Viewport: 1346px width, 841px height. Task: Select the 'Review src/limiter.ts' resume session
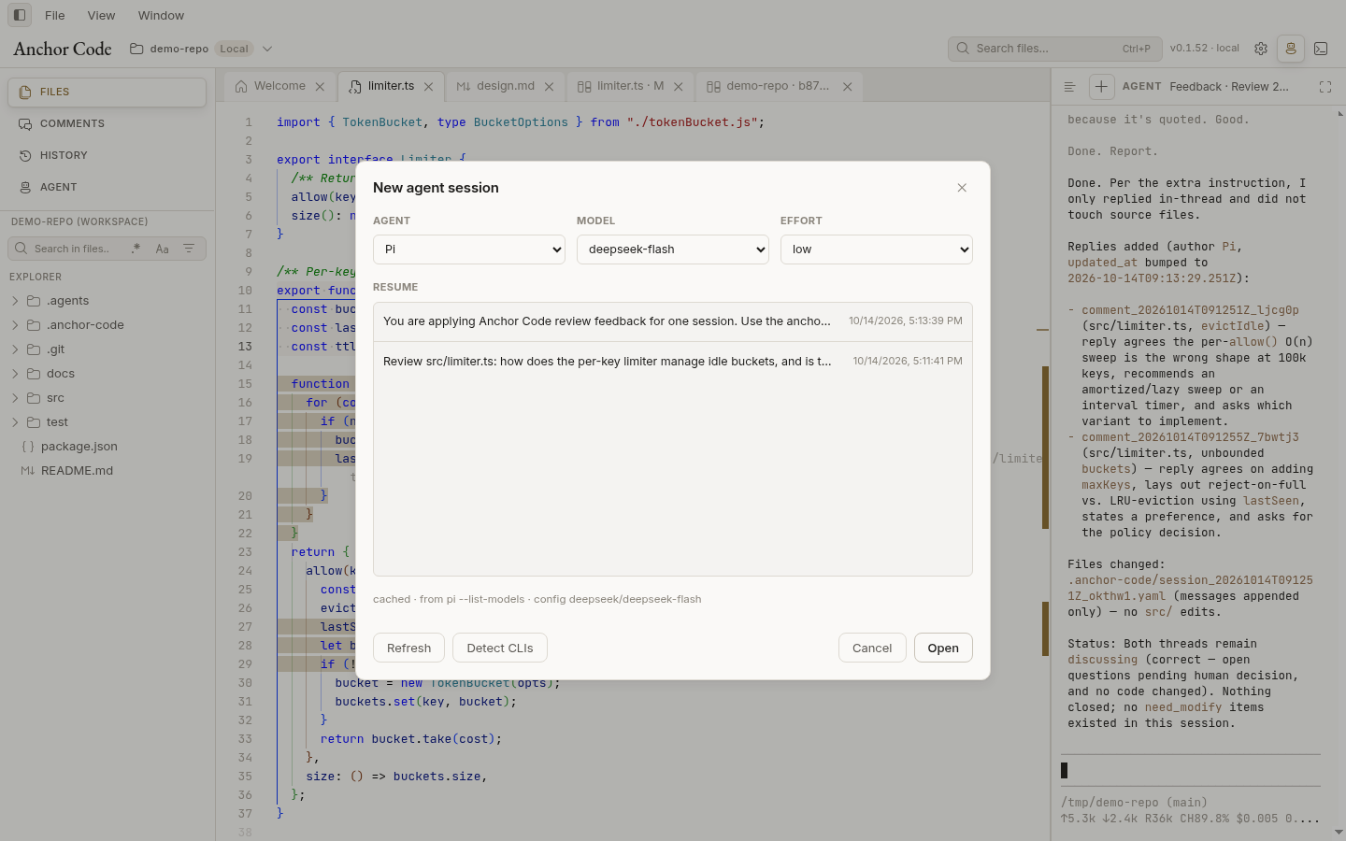coord(673,362)
